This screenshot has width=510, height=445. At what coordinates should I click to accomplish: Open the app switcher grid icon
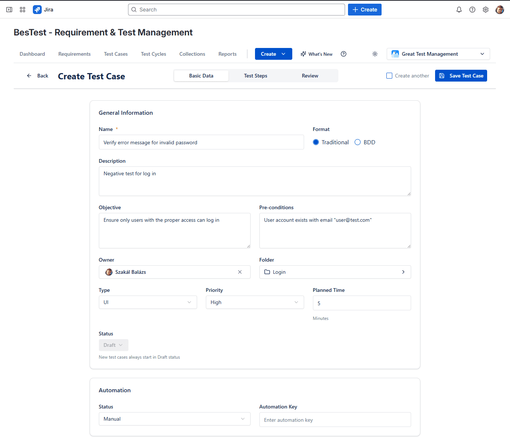click(23, 9)
